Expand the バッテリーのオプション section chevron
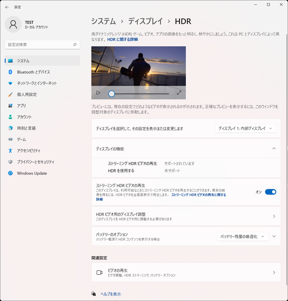Image resolution: width=288 pixels, height=301 pixels. pyautogui.click(x=274, y=236)
